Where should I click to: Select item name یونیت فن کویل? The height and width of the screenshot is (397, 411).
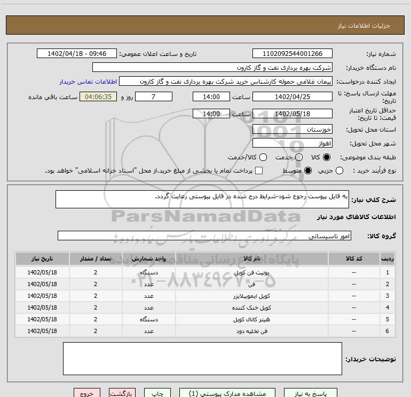251,272
